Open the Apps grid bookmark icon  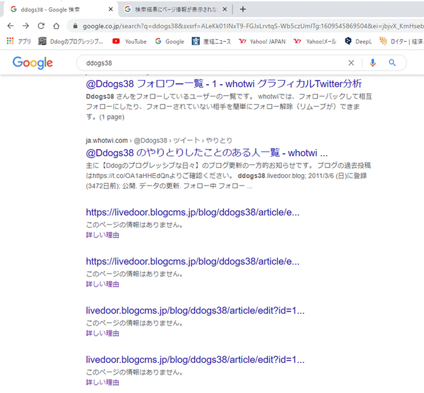point(10,41)
